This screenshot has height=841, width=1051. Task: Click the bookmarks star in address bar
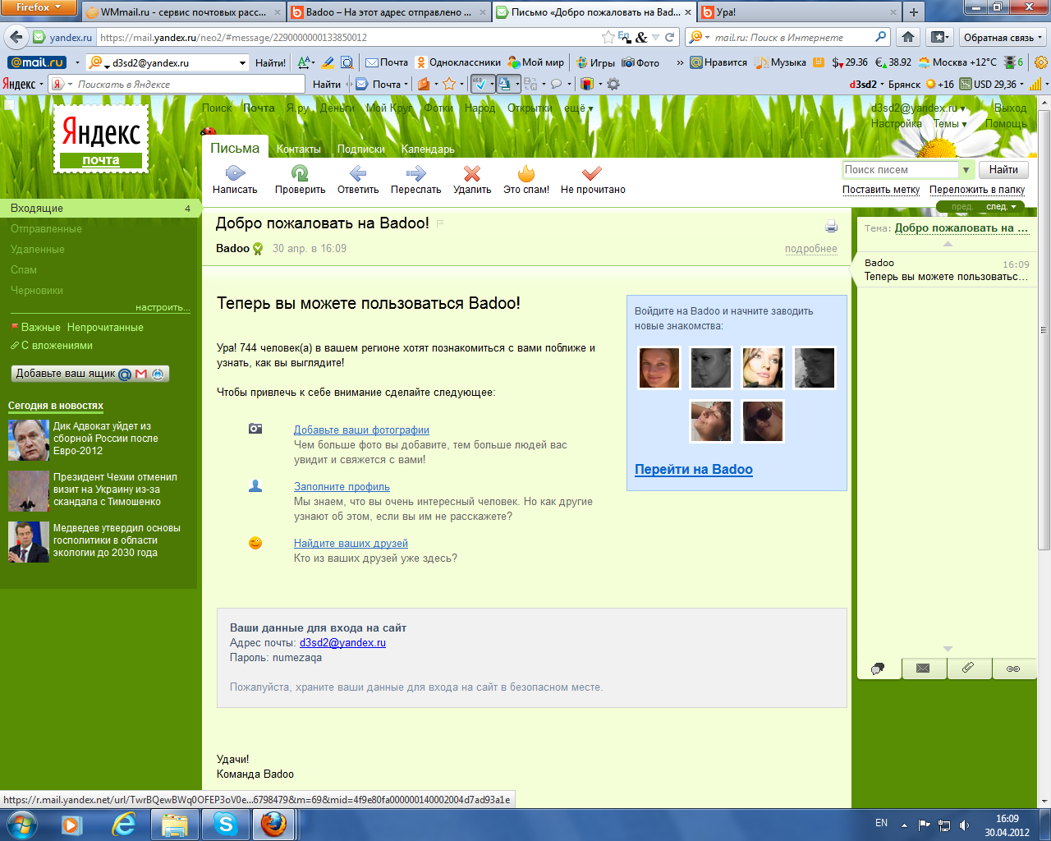(608, 37)
